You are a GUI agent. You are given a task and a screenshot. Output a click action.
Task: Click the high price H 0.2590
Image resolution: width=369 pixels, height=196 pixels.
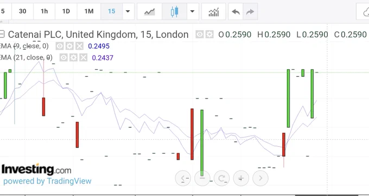click(x=273, y=35)
